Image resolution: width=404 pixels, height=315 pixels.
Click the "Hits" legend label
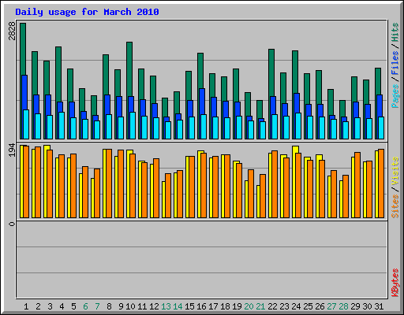pos(395,32)
